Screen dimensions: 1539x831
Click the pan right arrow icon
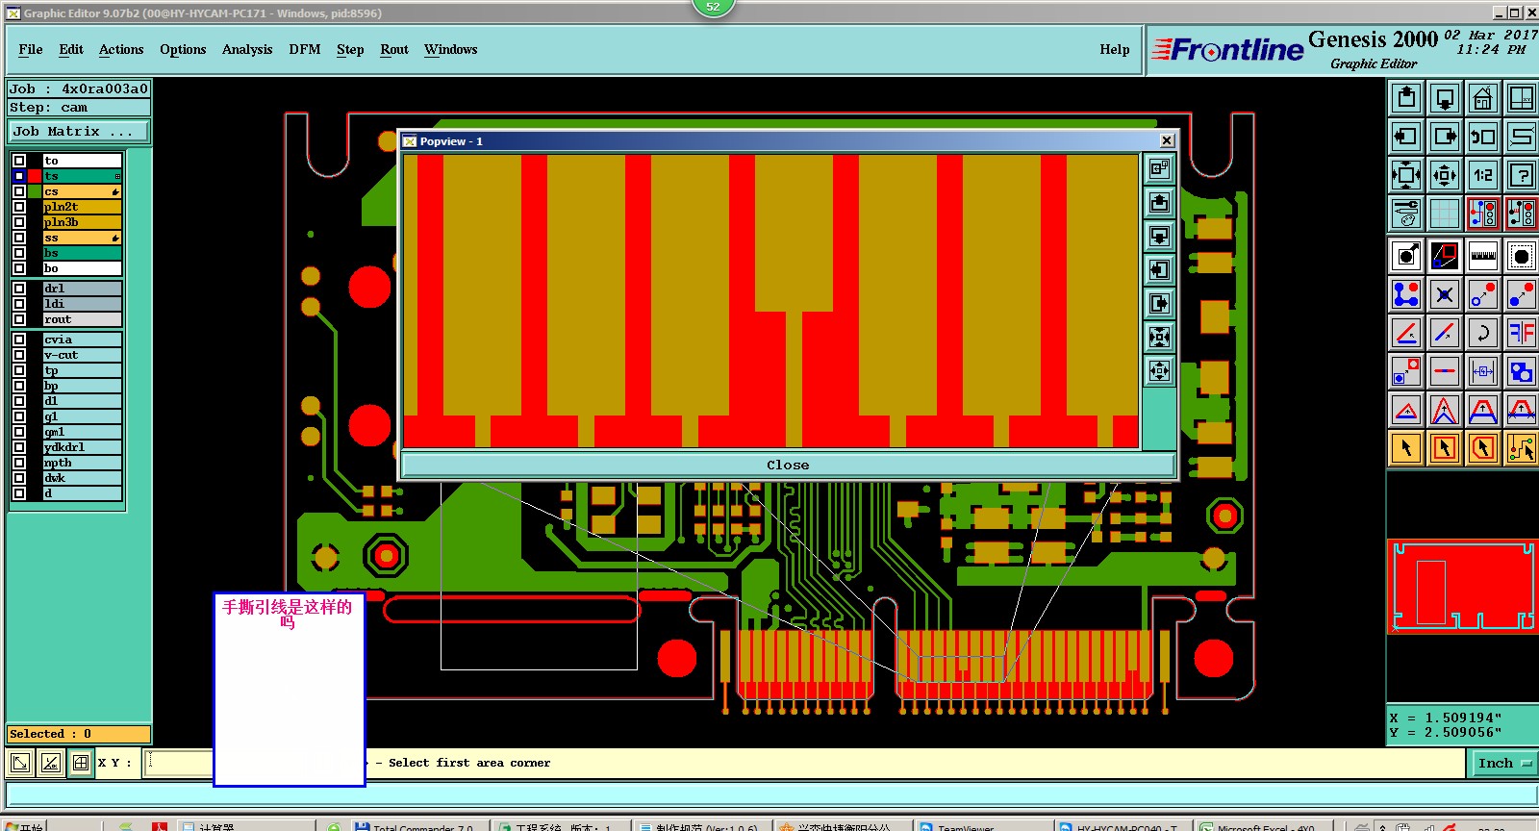pyautogui.click(x=1445, y=137)
